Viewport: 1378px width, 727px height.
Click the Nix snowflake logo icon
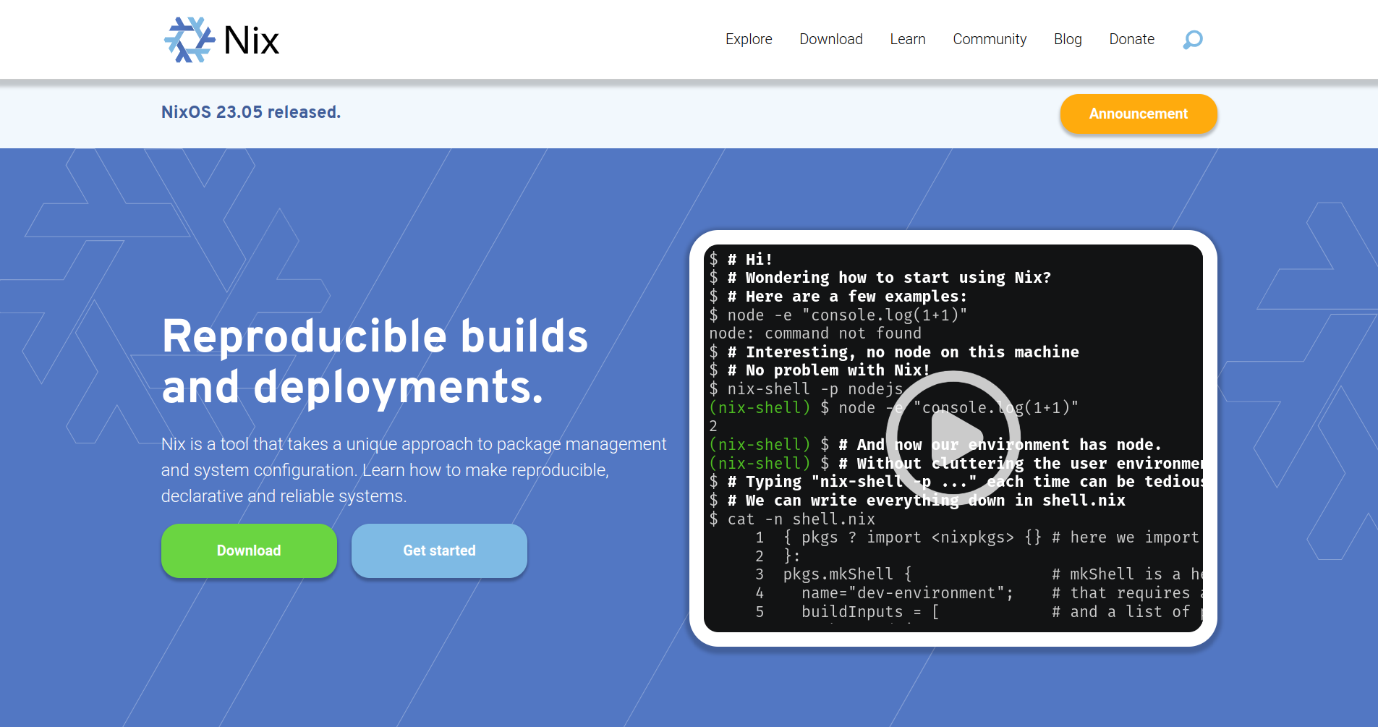190,40
